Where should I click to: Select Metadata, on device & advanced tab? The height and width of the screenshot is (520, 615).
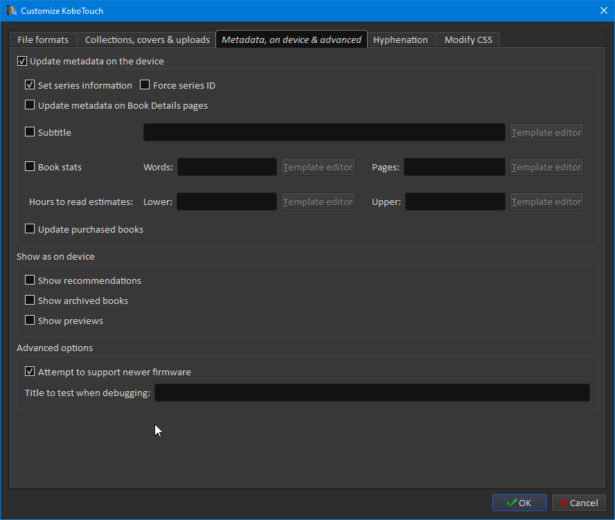click(x=292, y=39)
